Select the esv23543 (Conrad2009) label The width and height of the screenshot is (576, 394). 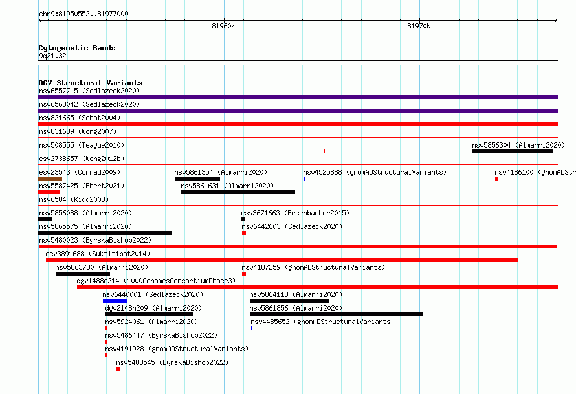pos(80,172)
